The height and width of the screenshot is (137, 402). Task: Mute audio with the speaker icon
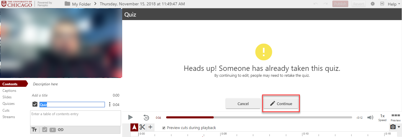tap(370, 118)
